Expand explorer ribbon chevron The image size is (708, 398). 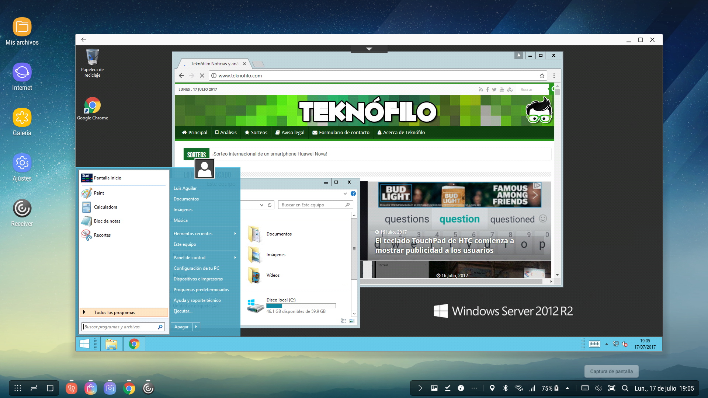point(345,193)
